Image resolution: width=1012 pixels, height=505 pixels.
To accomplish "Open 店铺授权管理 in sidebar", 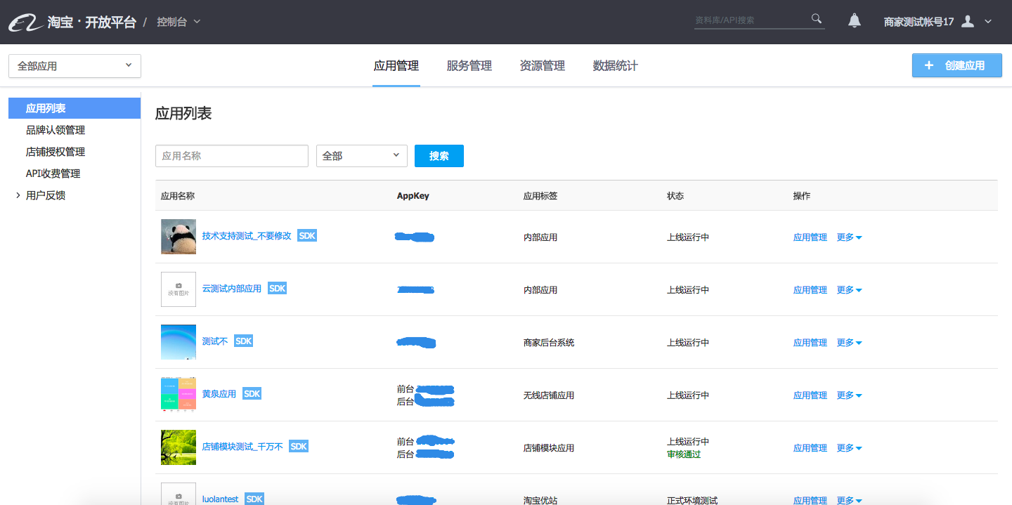I will [56, 152].
